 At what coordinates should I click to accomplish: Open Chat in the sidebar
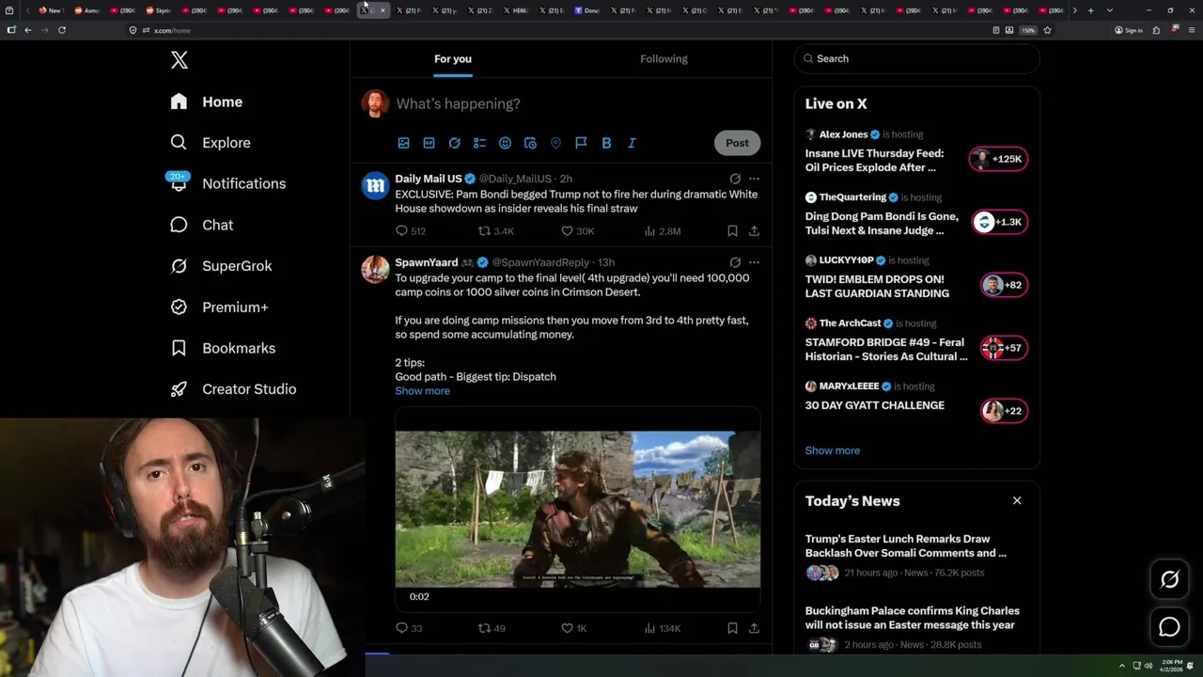point(201,225)
